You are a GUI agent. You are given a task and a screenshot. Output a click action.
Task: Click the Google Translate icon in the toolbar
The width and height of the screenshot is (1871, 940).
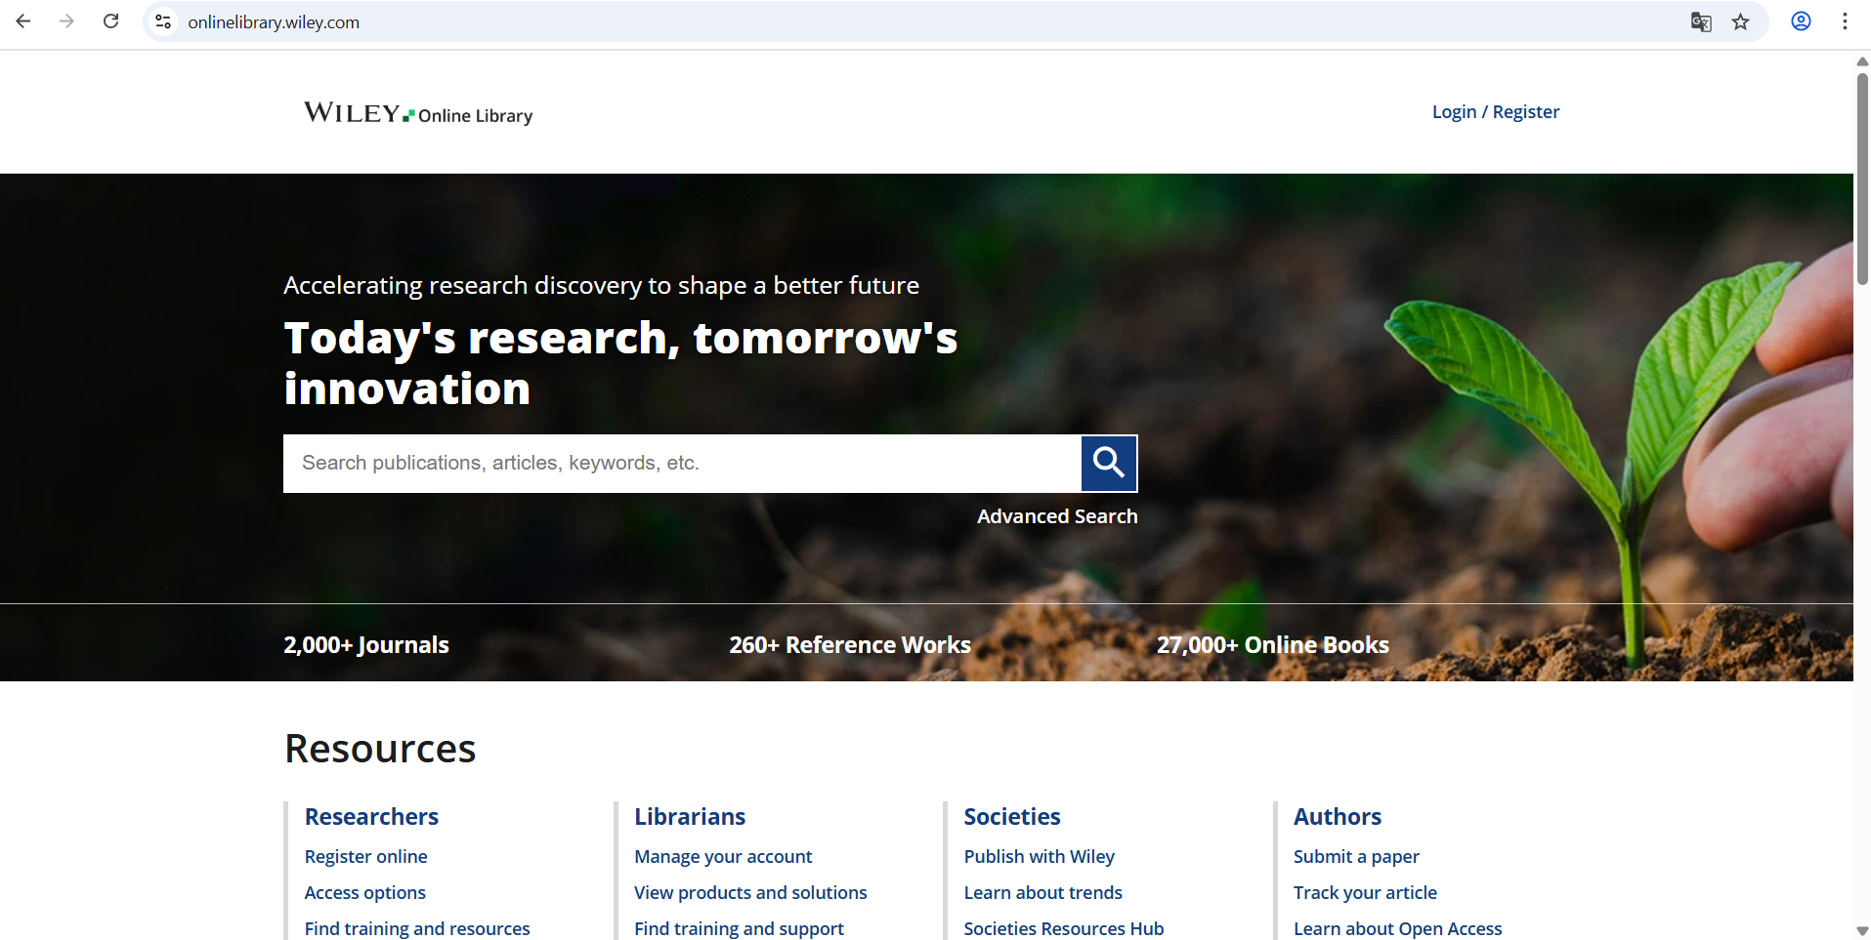[1702, 21]
